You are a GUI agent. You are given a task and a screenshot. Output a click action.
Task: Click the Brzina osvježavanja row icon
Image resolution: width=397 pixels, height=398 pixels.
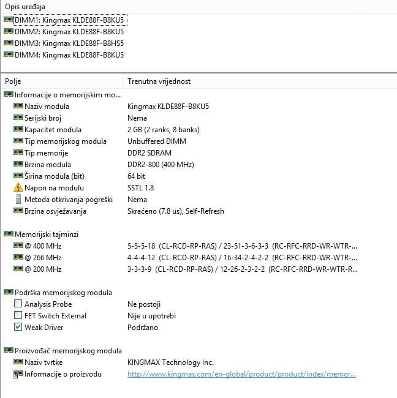pyautogui.click(x=18, y=211)
